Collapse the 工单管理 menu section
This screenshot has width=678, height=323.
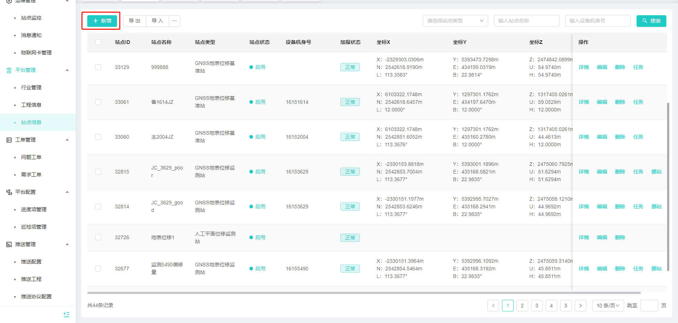(67, 140)
